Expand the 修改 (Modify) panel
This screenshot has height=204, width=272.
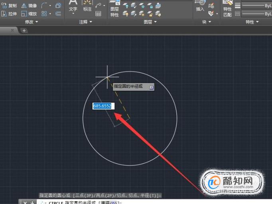(x=32, y=22)
